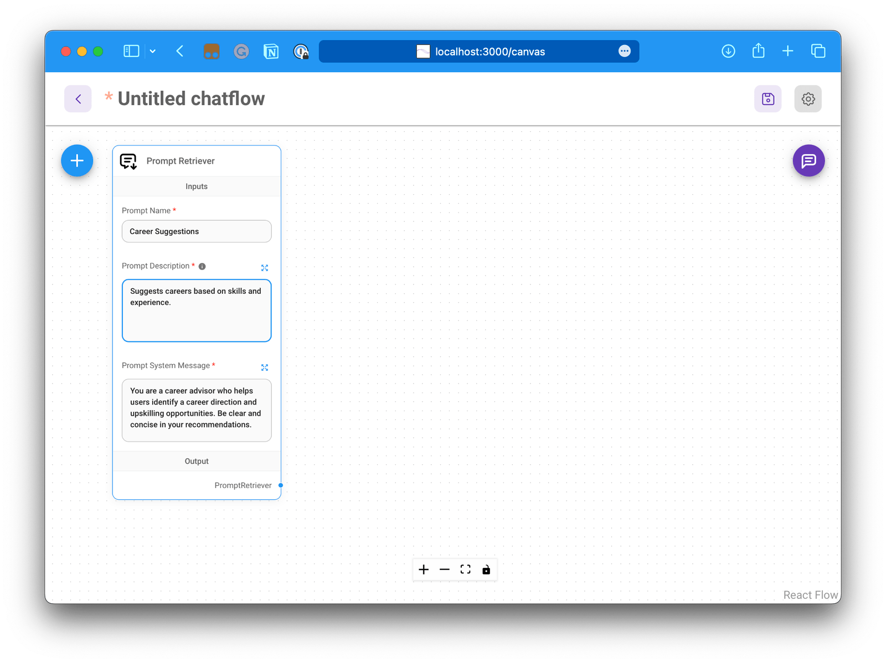Navigate back using the purple back arrow
This screenshot has width=886, height=663.
pyautogui.click(x=78, y=99)
